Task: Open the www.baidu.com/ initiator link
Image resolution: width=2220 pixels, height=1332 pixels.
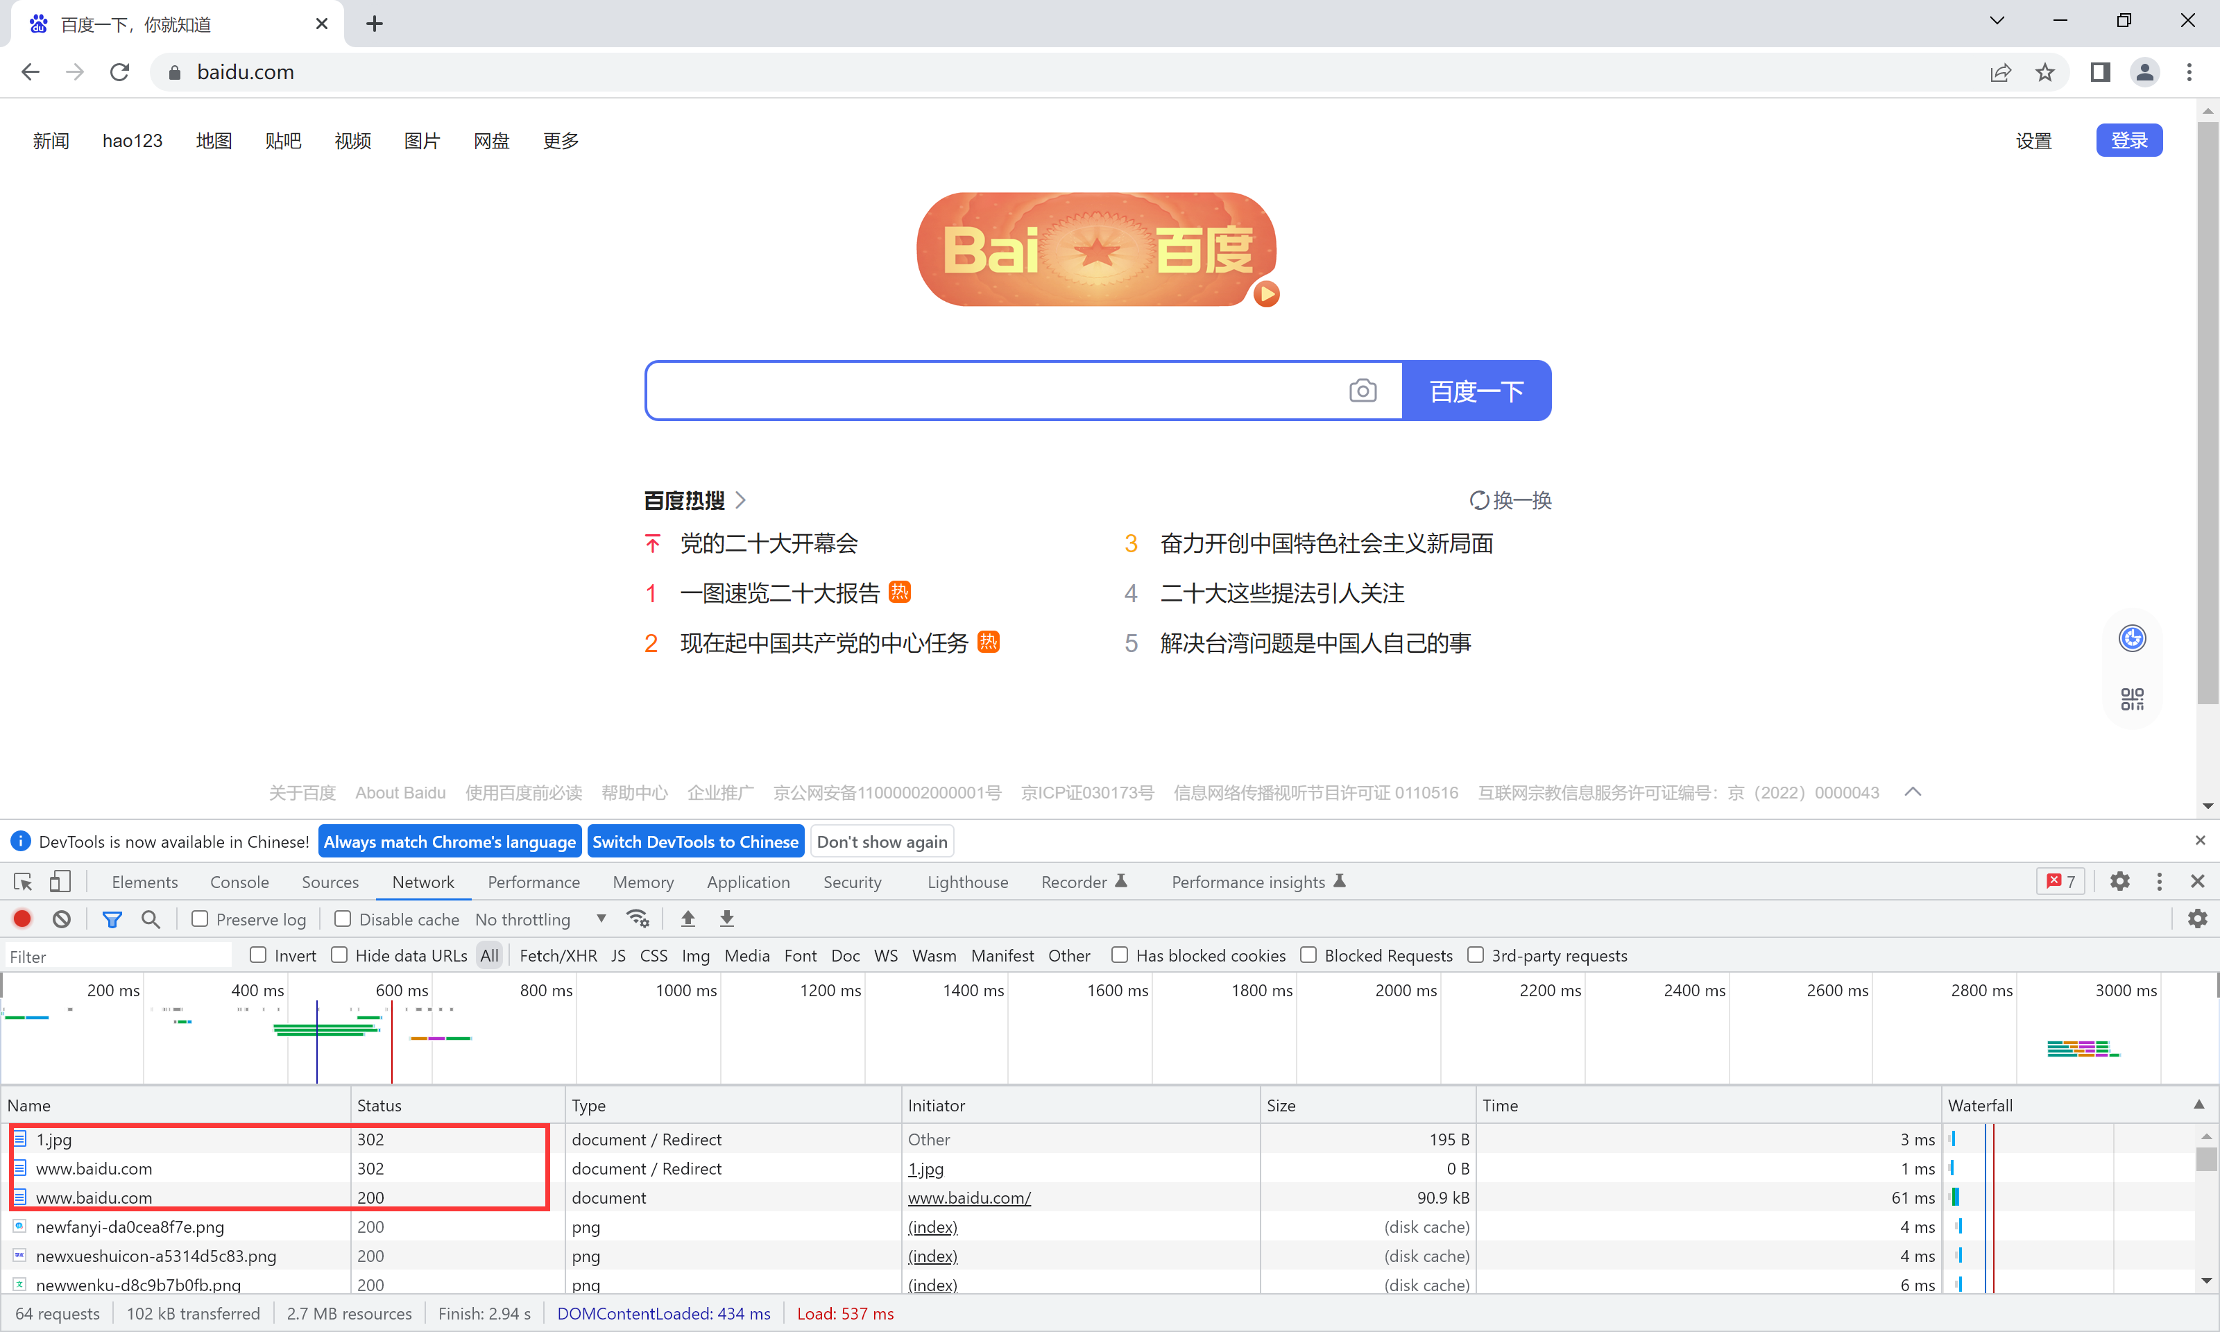Action: point(969,1197)
